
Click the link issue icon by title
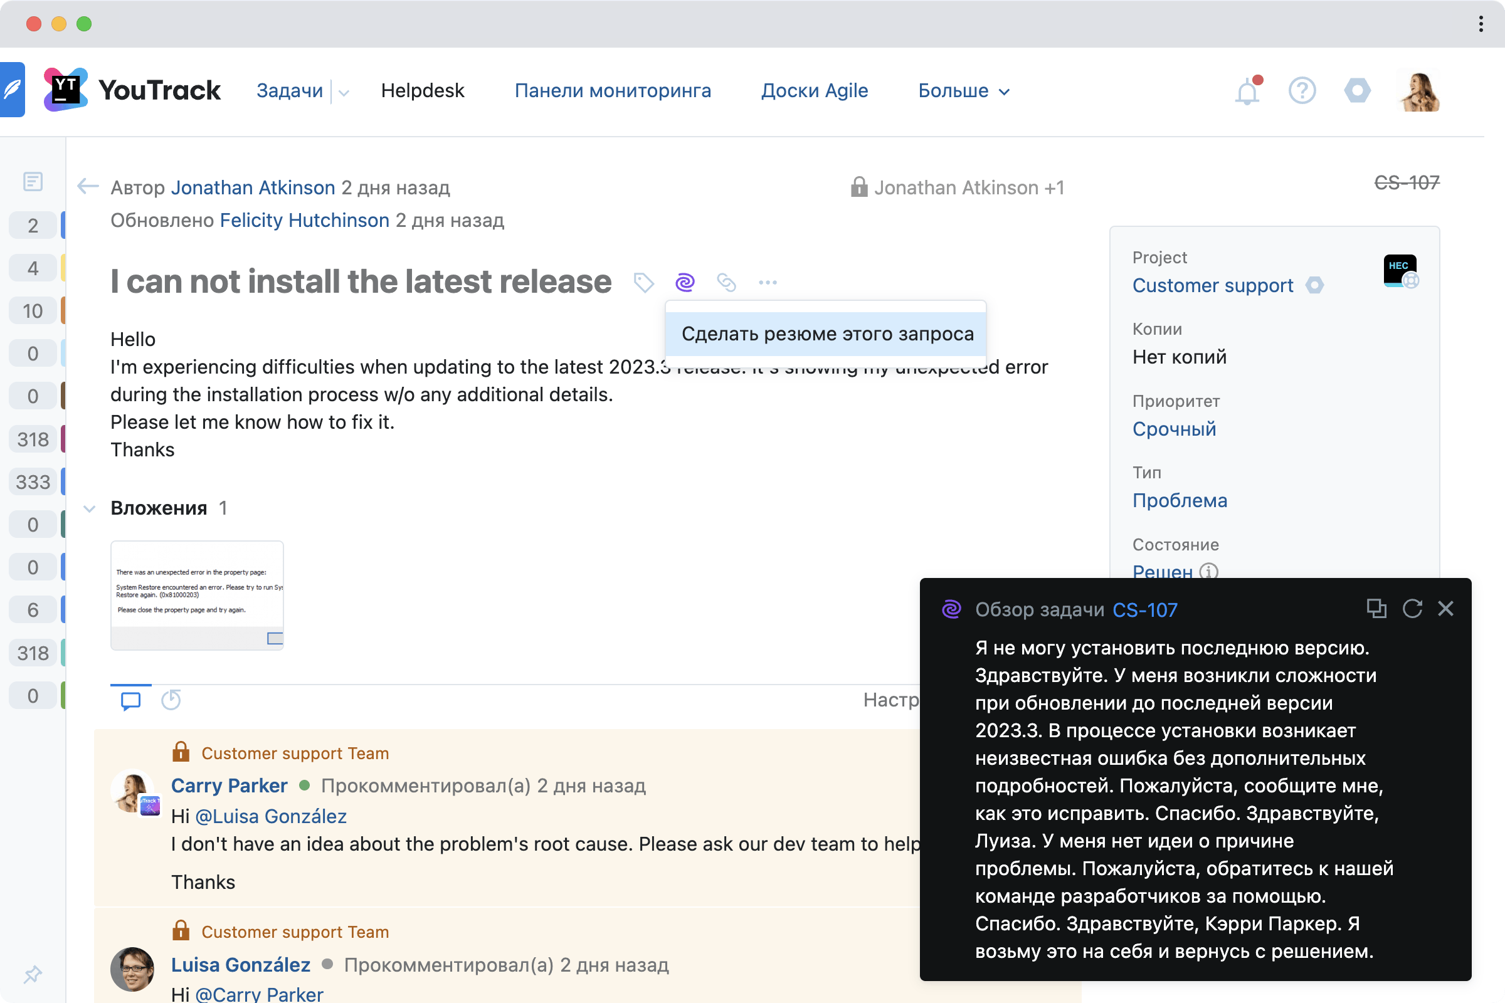pos(726,282)
